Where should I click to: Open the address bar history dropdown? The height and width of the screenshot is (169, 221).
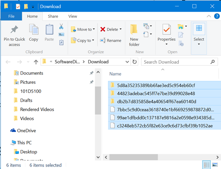point(127,62)
